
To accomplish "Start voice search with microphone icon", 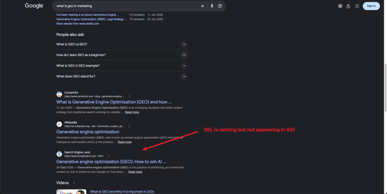I will [212, 6].
